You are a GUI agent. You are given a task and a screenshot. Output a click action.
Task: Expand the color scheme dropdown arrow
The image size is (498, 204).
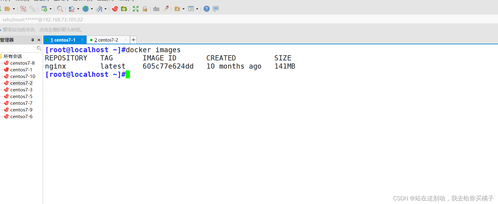click(78, 9)
